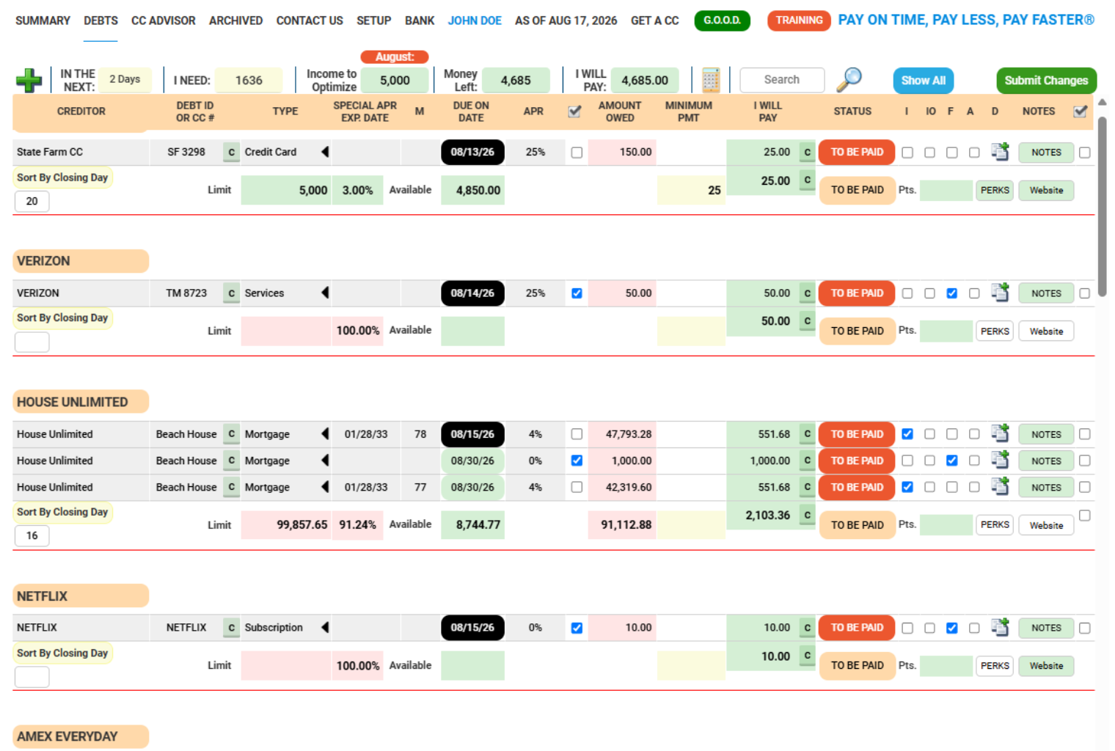Click the AMEX EVERYDAY section header
Screen dimensions: 1115x751
[x=81, y=736]
